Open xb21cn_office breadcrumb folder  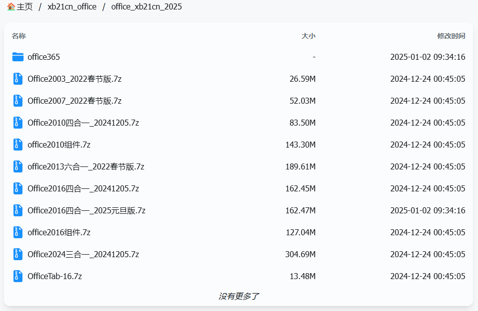pyautogui.click(x=72, y=6)
